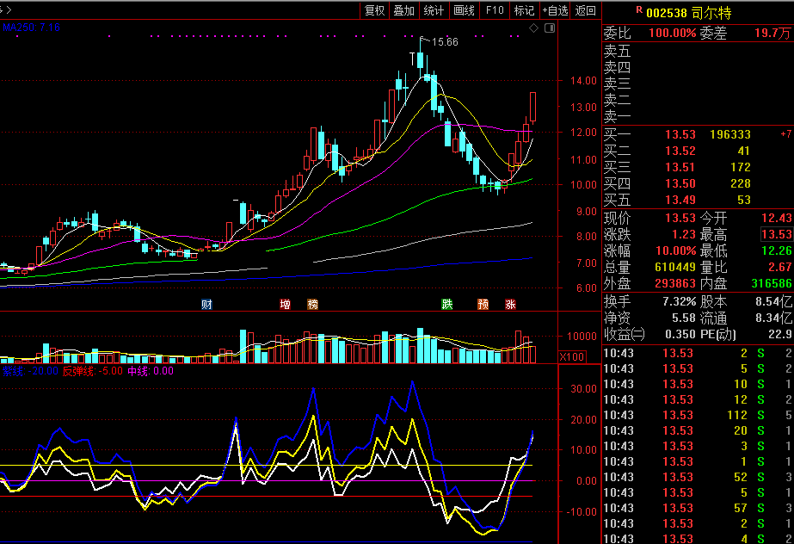Open the 增 info marker on chart
The height and width of the screenshot is (544, 794).
[x=285, y=304]
